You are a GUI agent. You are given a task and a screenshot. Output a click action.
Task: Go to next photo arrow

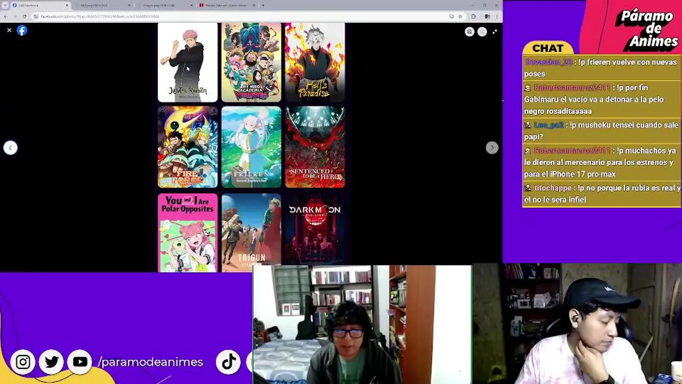click(x=492, y=148)
